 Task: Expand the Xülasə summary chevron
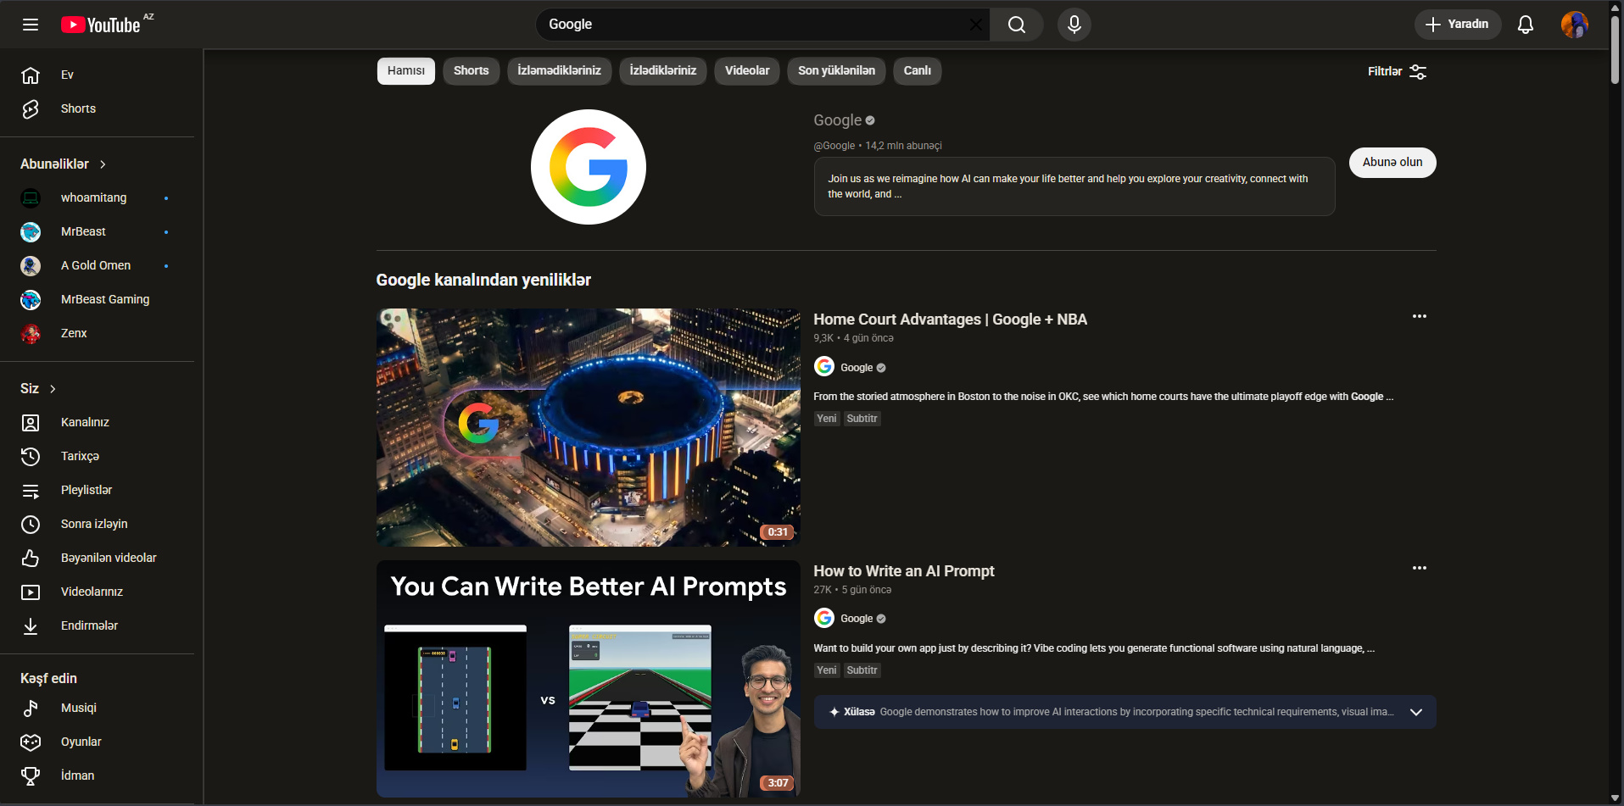(1416, 712)
